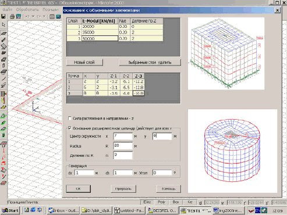
Task: Select the red load on slab tool
Action: point(3,170)
